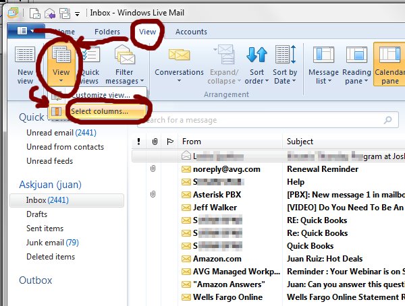Open the Junk email (79) folder
Image resolution: width=405 pixels, height=306 pixels.
point(53,243)
